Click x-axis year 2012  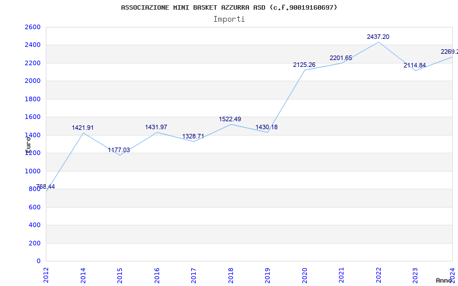(x=46, y=275)
